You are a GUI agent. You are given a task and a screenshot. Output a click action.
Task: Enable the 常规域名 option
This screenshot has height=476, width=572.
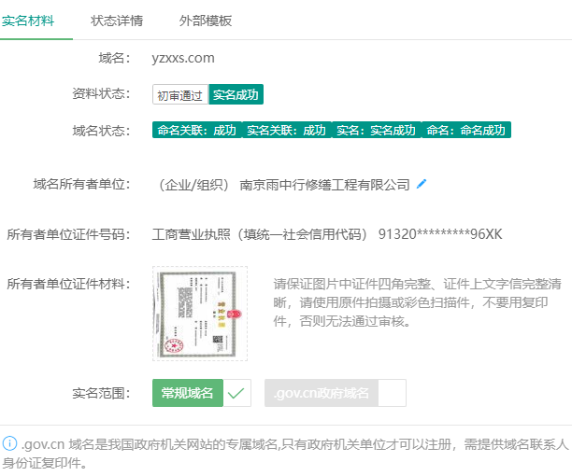pos(188,393)
